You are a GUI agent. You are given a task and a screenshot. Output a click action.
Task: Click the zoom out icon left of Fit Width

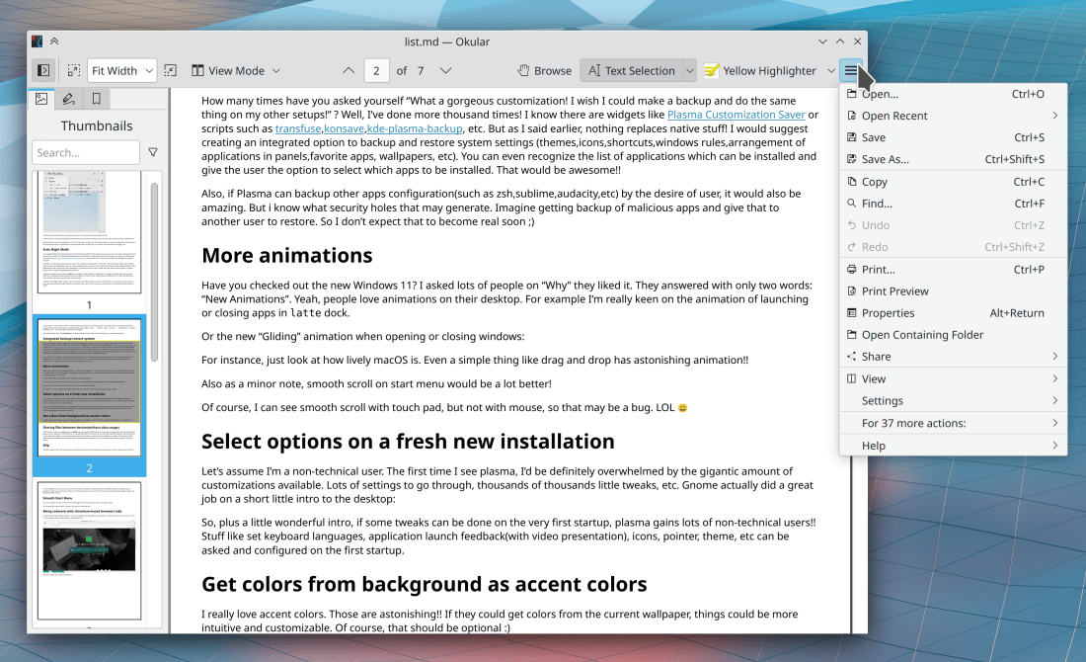[73, 70]
